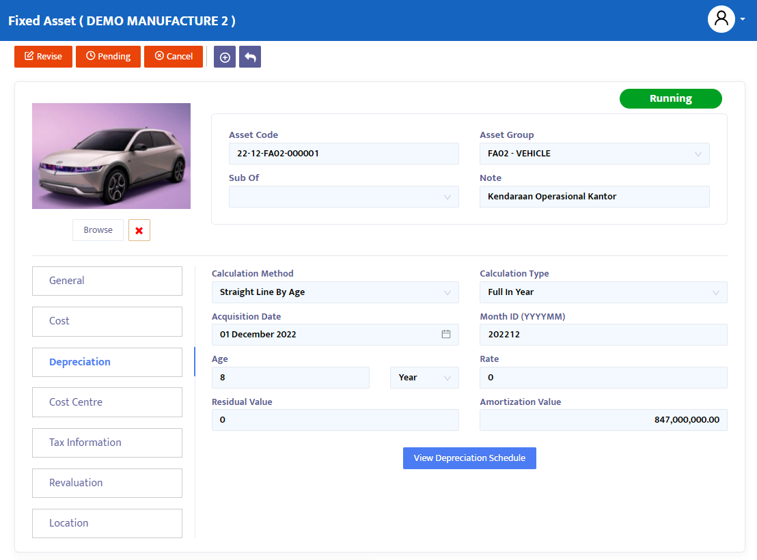757x560 pixels.
Task: Click the Rate input field
Action: click(x=603, y=378)
